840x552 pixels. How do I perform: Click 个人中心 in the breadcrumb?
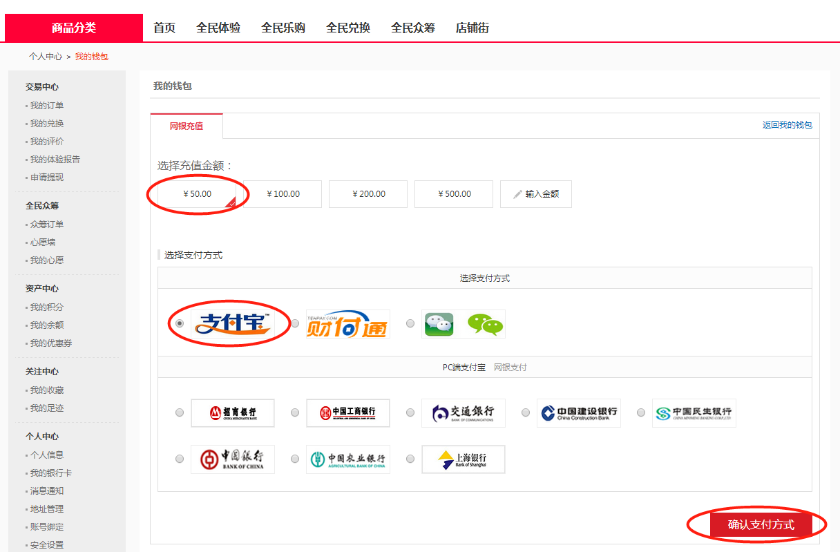[x=46, y=57]
